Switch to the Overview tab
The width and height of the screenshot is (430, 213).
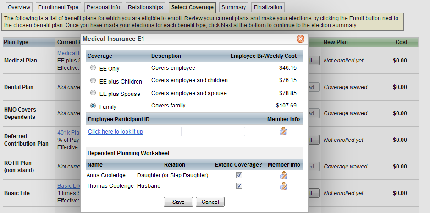[19, 7]
